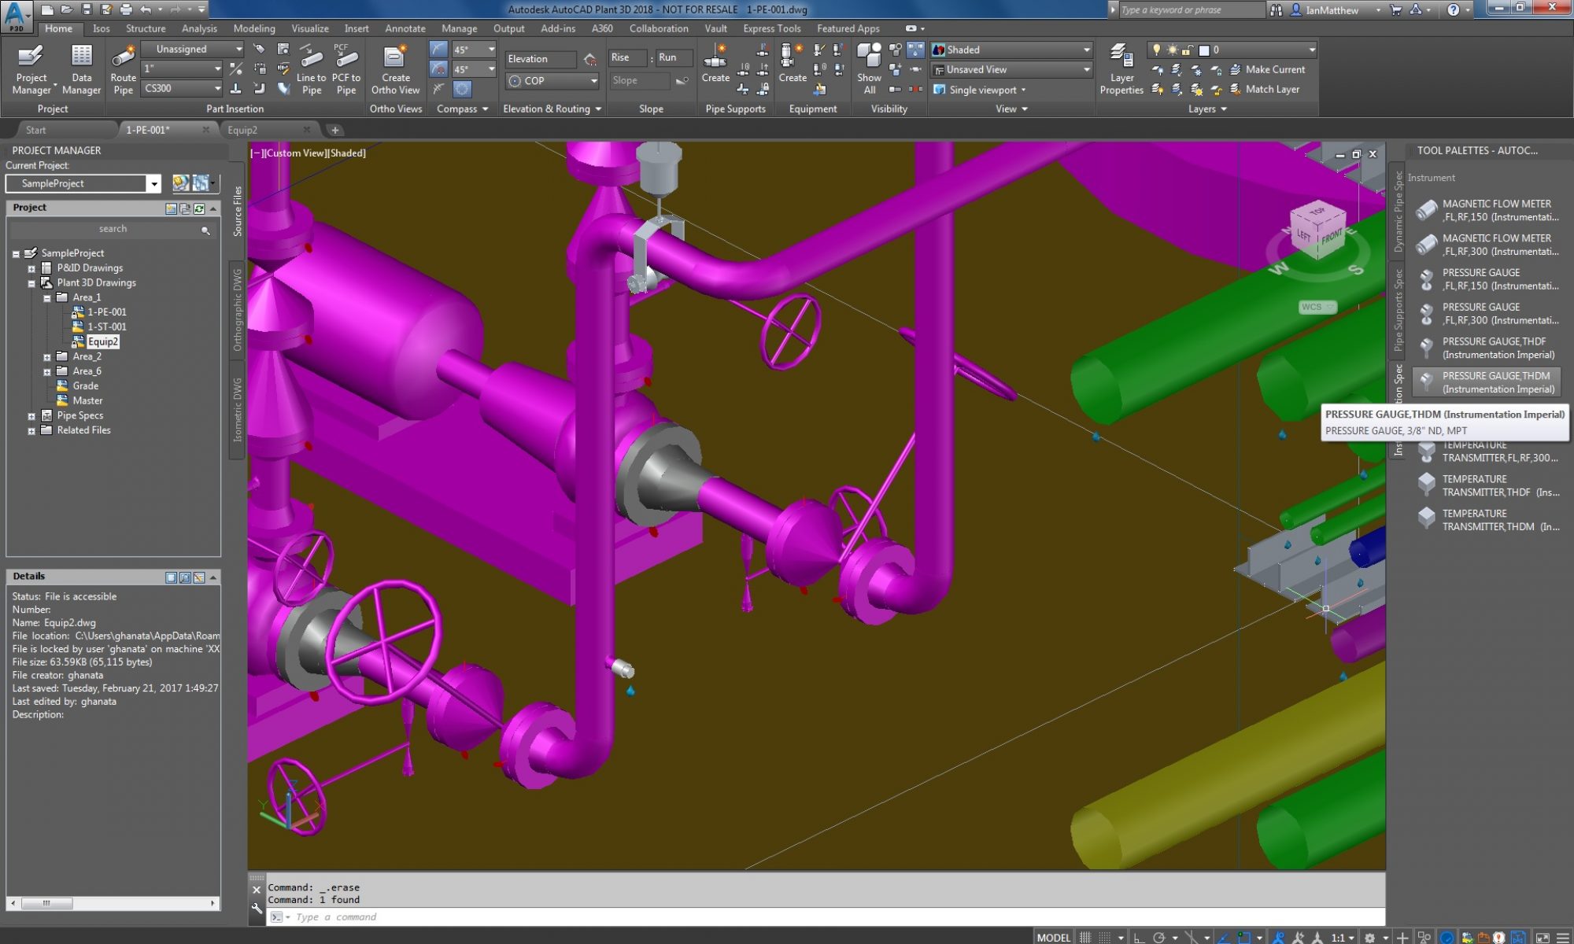Open Layer Properties
Screen dimensions: 1574x944
[x=1121, y=69]
